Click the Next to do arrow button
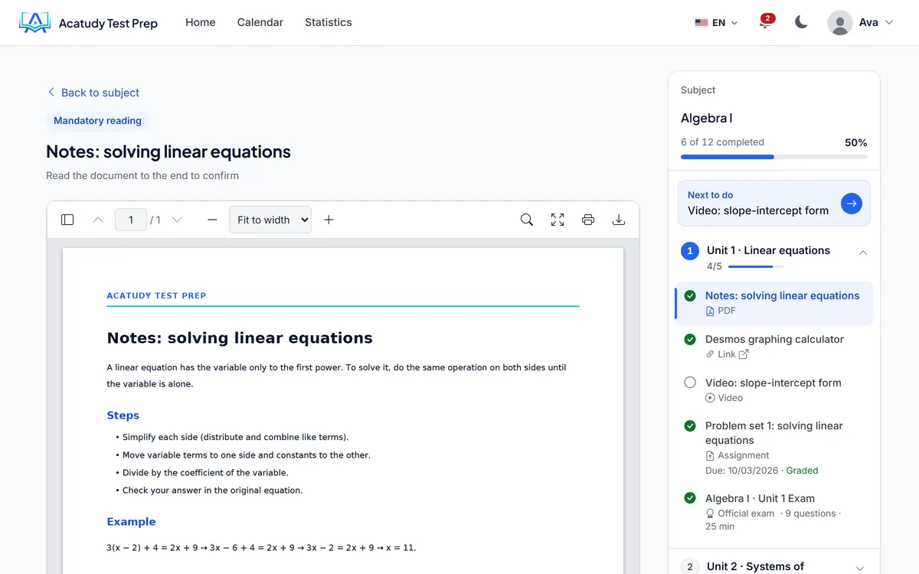919x574 pixels. tap(852, 203)
